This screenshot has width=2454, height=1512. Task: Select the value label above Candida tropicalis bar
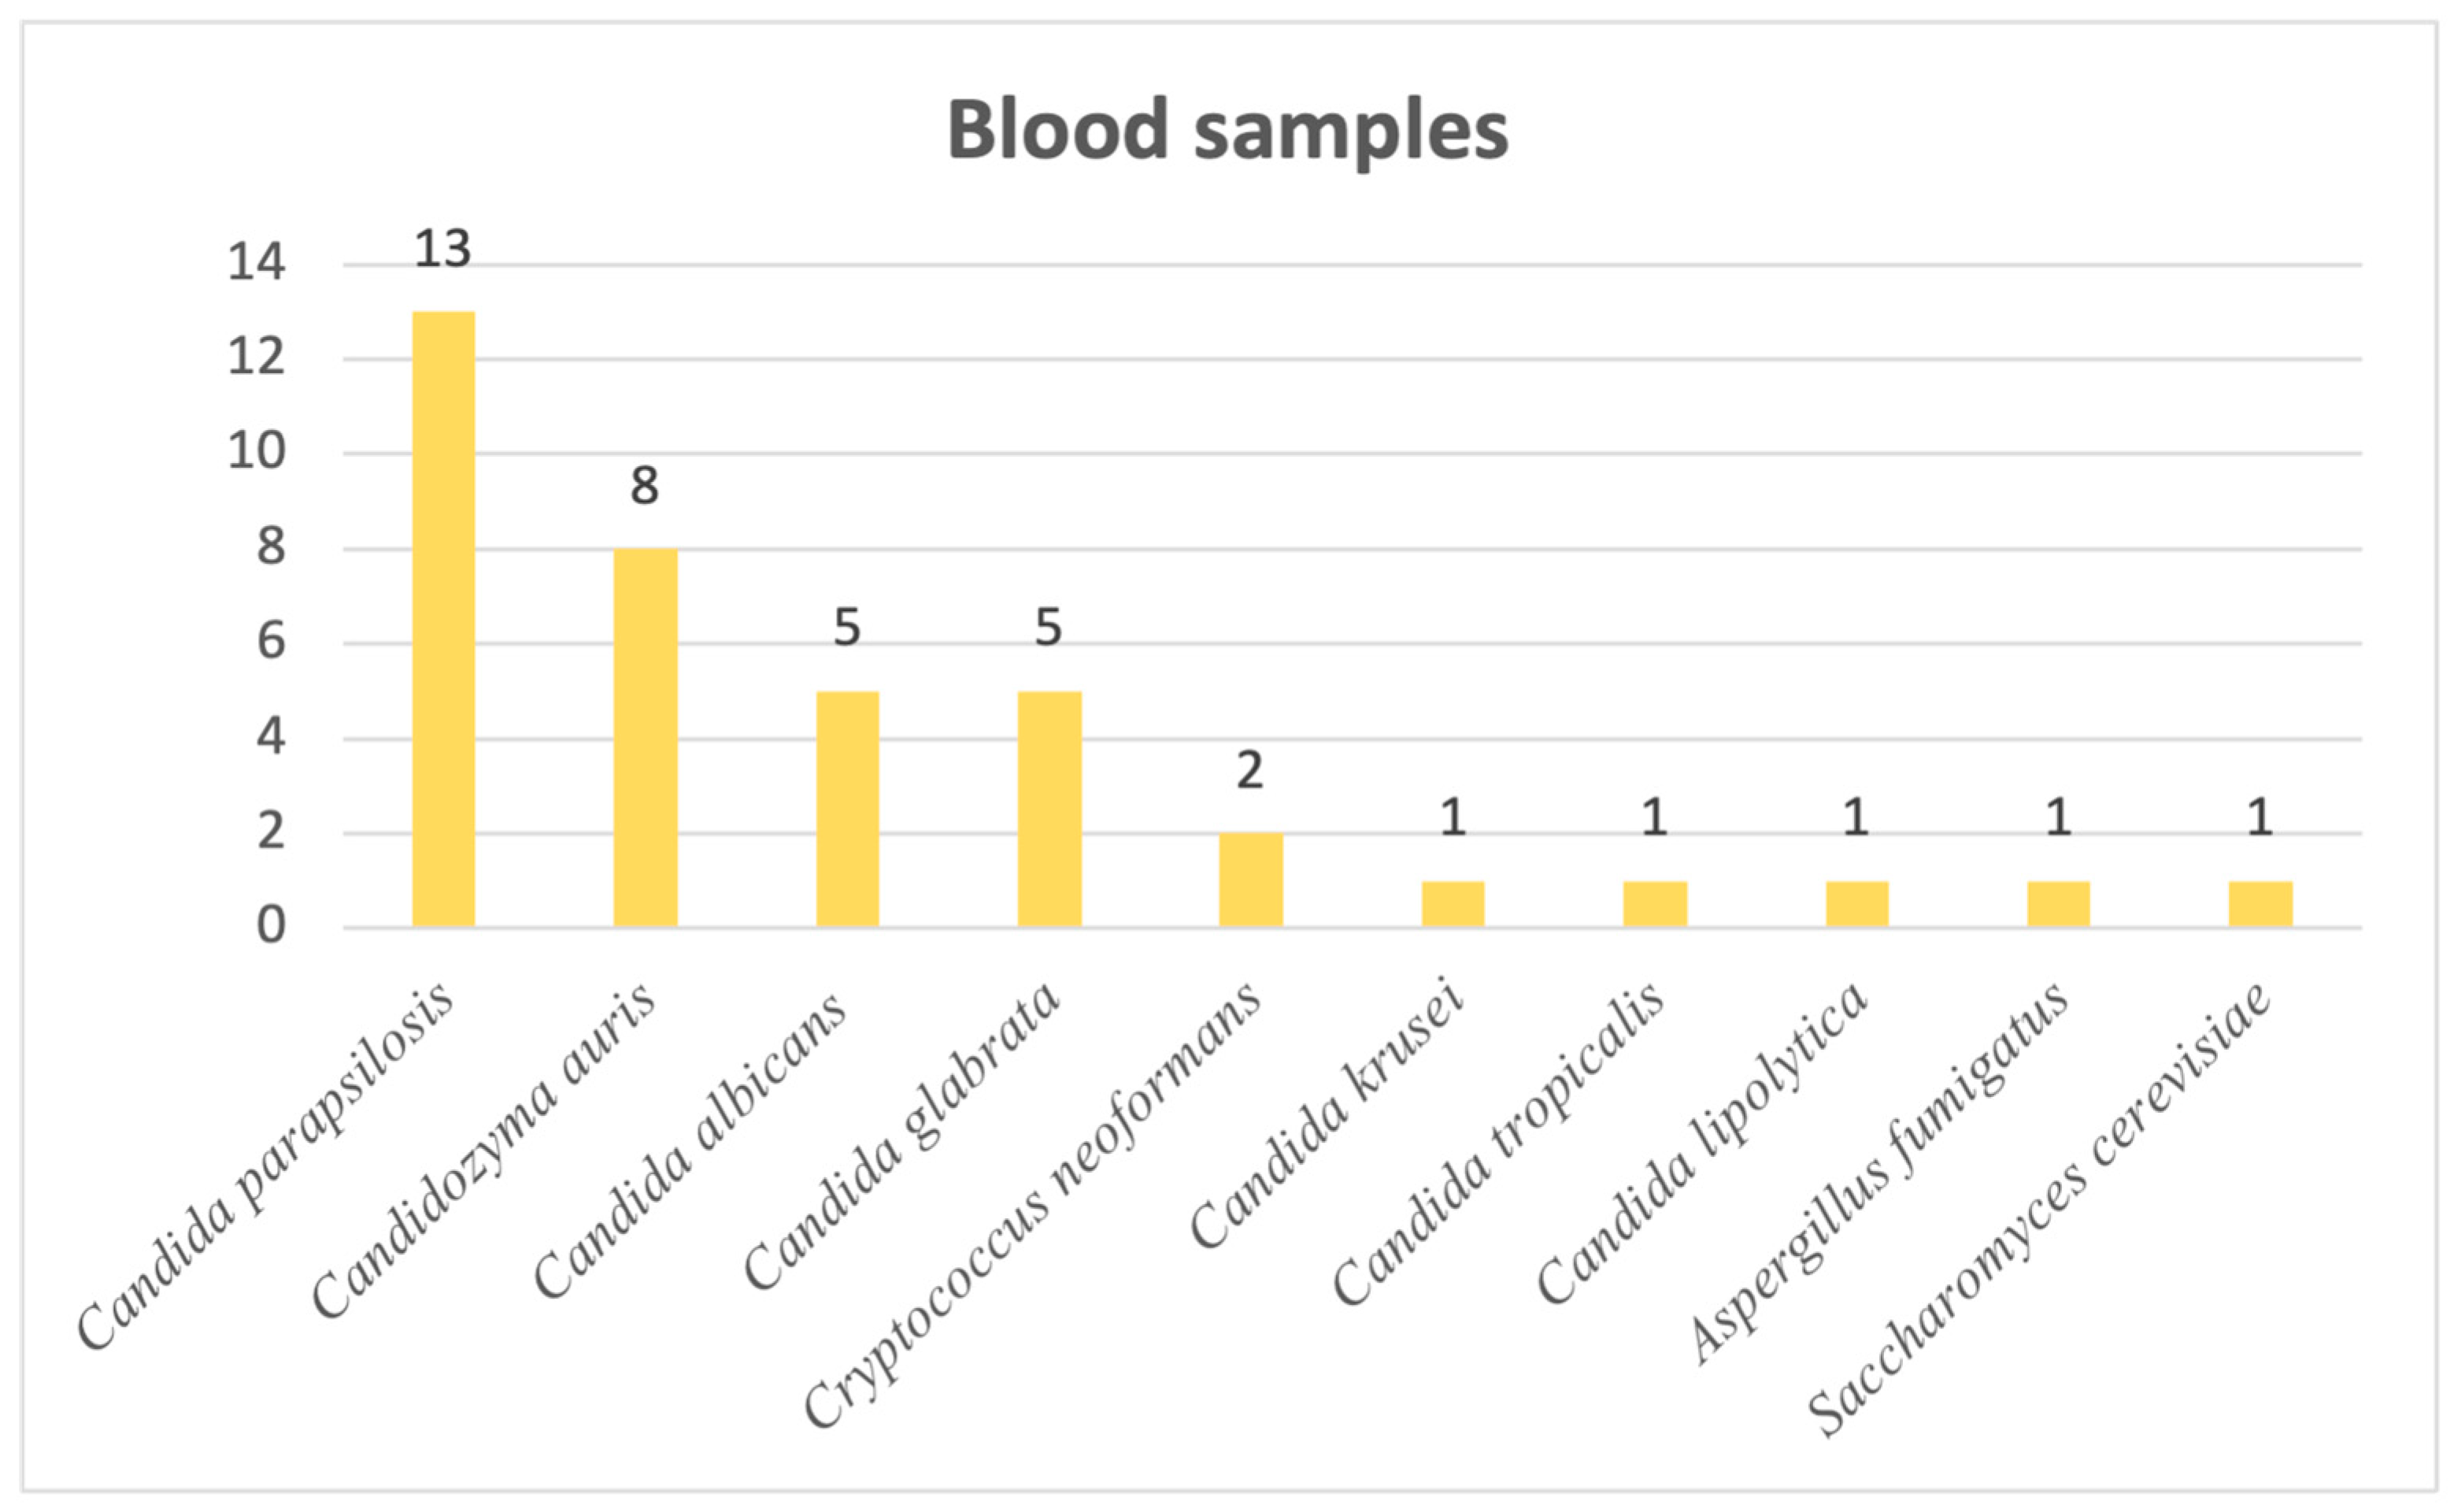pyautogui.click(x=1654, y=818)
